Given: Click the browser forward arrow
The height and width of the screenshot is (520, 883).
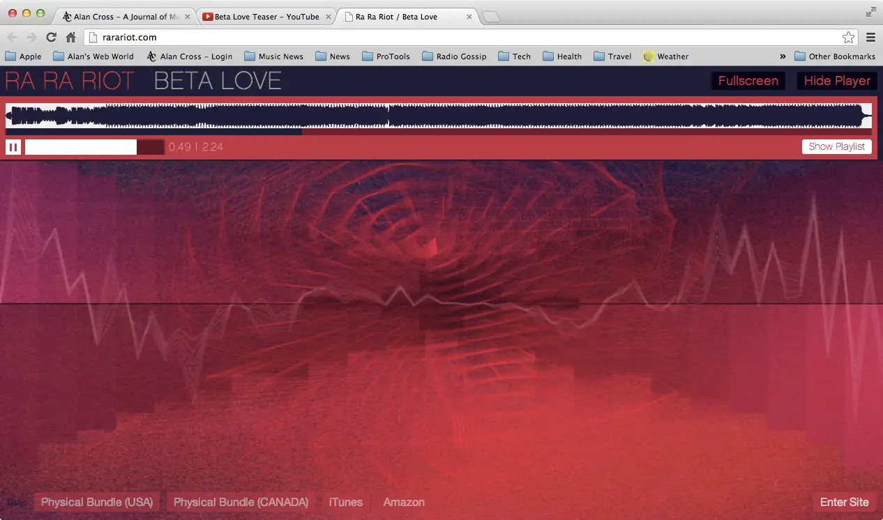Looking at the screenshot, I should tap(31, 38).
